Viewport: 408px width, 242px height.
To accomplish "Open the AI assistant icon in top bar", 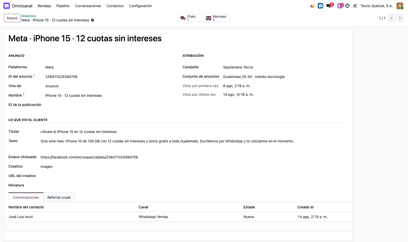I will pyautogui.click(x=312, y=6).
